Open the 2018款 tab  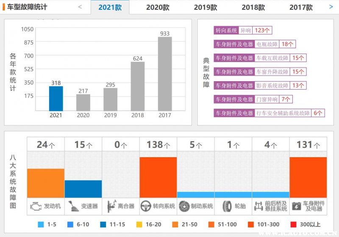click(253, 7)
